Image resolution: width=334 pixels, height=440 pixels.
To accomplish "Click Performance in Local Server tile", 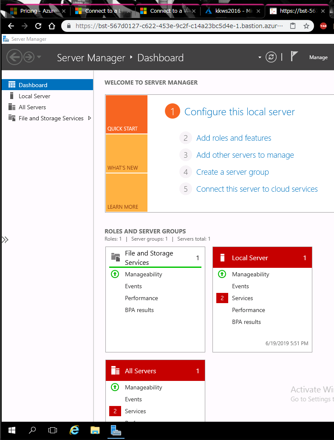I will pos(249,310).
